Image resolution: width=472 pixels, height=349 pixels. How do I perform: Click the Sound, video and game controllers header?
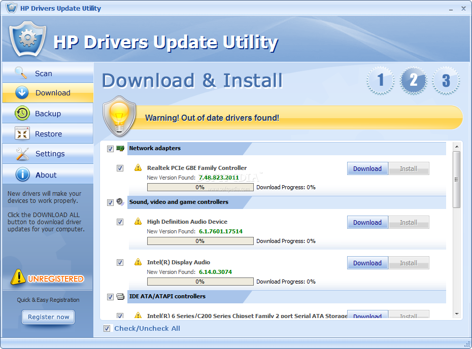pyautogui.click(x=287, y=202)
